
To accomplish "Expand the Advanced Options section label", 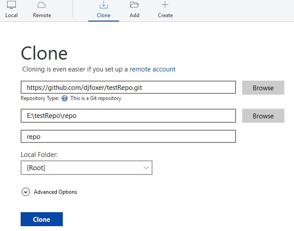I will click(55, 192).
